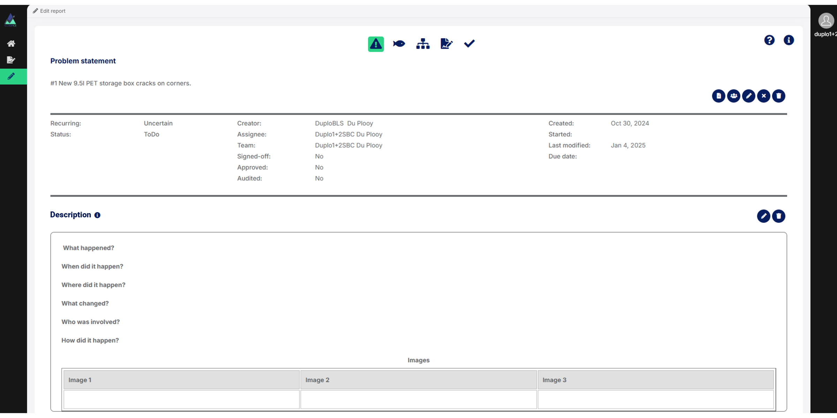
Task: Open the signed document step icon
Action: (446, 44)
